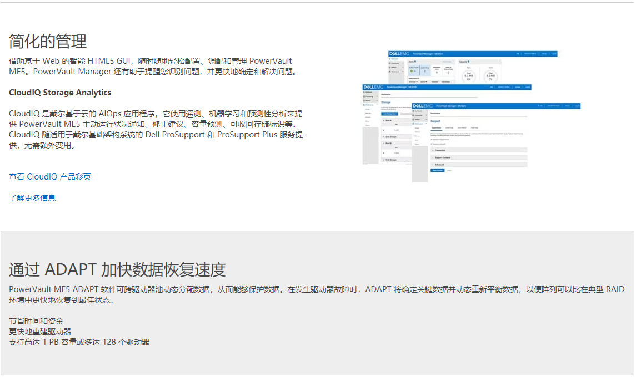Toggle the first checkbox in Support panel
Viewport: 636px width, 388px height.
(432, 139)
